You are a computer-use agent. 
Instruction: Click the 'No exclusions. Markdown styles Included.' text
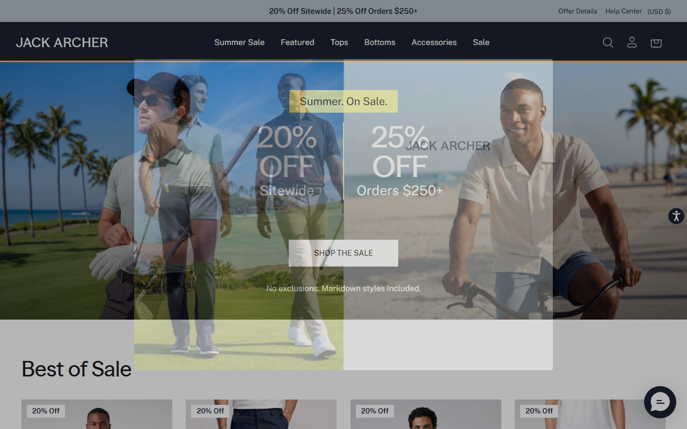[343, 289]
